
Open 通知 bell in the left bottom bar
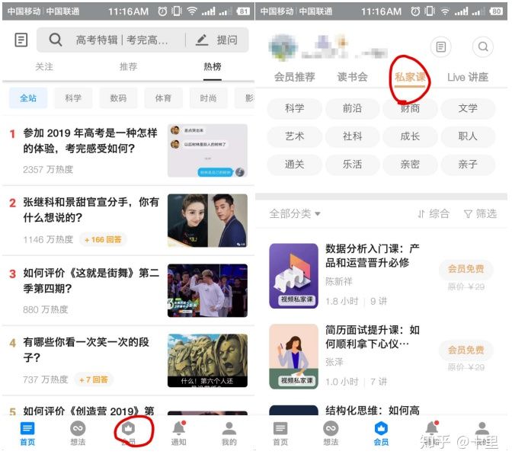pos(178,434)
